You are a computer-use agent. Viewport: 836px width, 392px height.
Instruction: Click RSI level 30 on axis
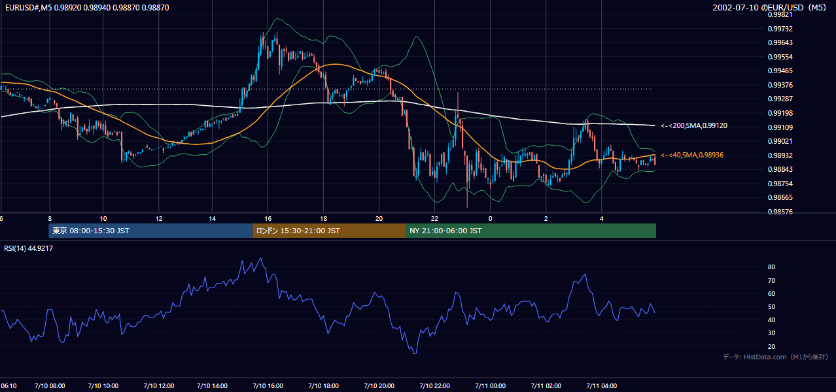(771, 333)
